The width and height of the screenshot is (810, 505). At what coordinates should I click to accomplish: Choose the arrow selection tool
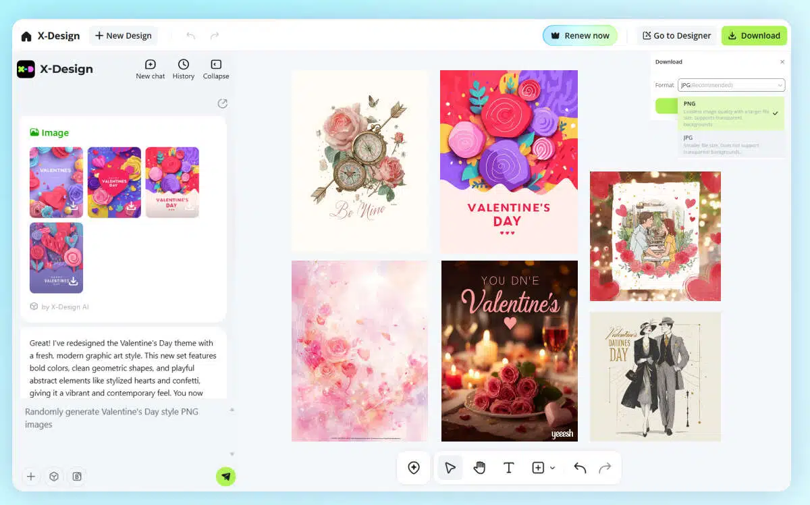450,468
